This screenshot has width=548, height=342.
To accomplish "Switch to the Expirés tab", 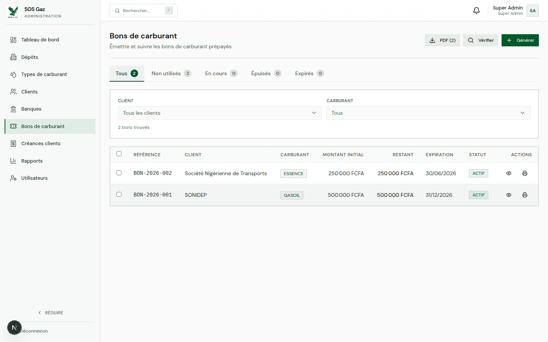I will [309, 73].
